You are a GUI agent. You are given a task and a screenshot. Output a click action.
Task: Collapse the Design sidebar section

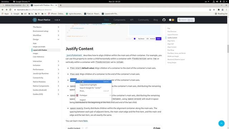coord(46,39)
